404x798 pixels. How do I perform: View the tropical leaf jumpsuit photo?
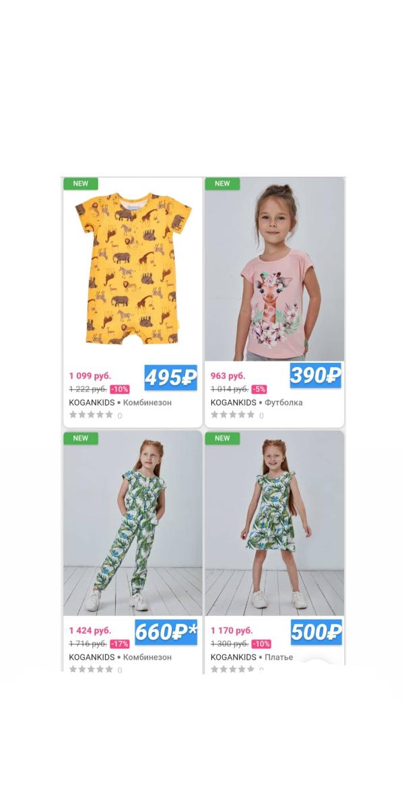click(133, 523)
